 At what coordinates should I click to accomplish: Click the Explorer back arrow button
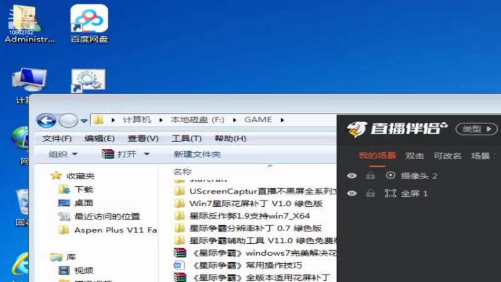click(x=46, y=120)
